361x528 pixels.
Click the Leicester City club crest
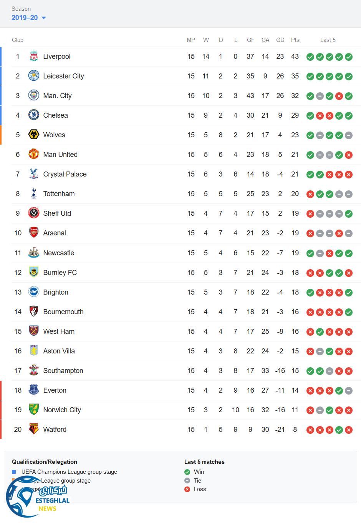34,76
